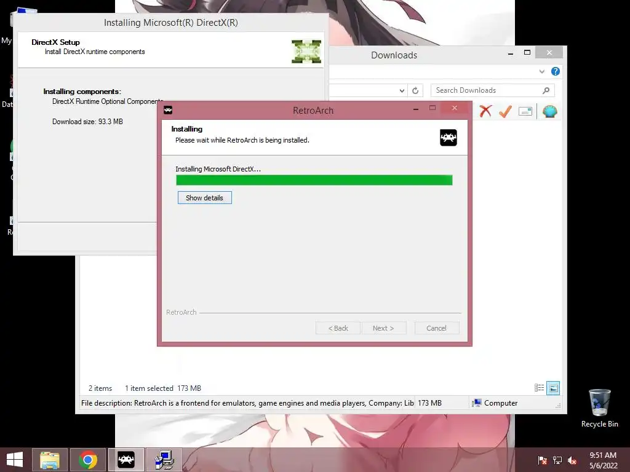Click the Computer icon in Downloads status bar
The image size is (630, 472).
477,403
